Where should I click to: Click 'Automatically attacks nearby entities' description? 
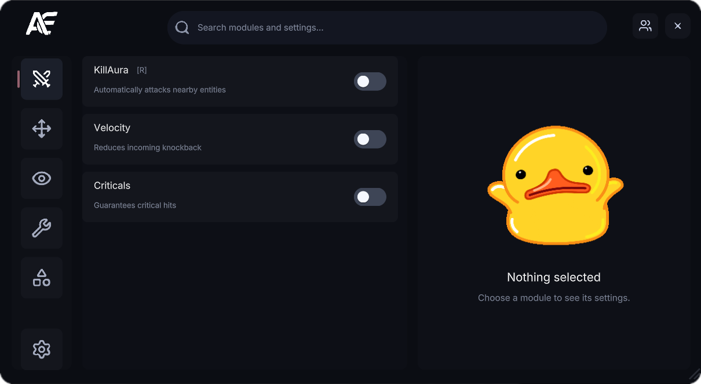point(160,90)
